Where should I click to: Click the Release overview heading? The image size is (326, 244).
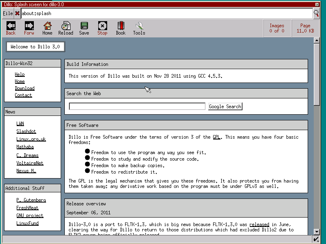point(86,204)
